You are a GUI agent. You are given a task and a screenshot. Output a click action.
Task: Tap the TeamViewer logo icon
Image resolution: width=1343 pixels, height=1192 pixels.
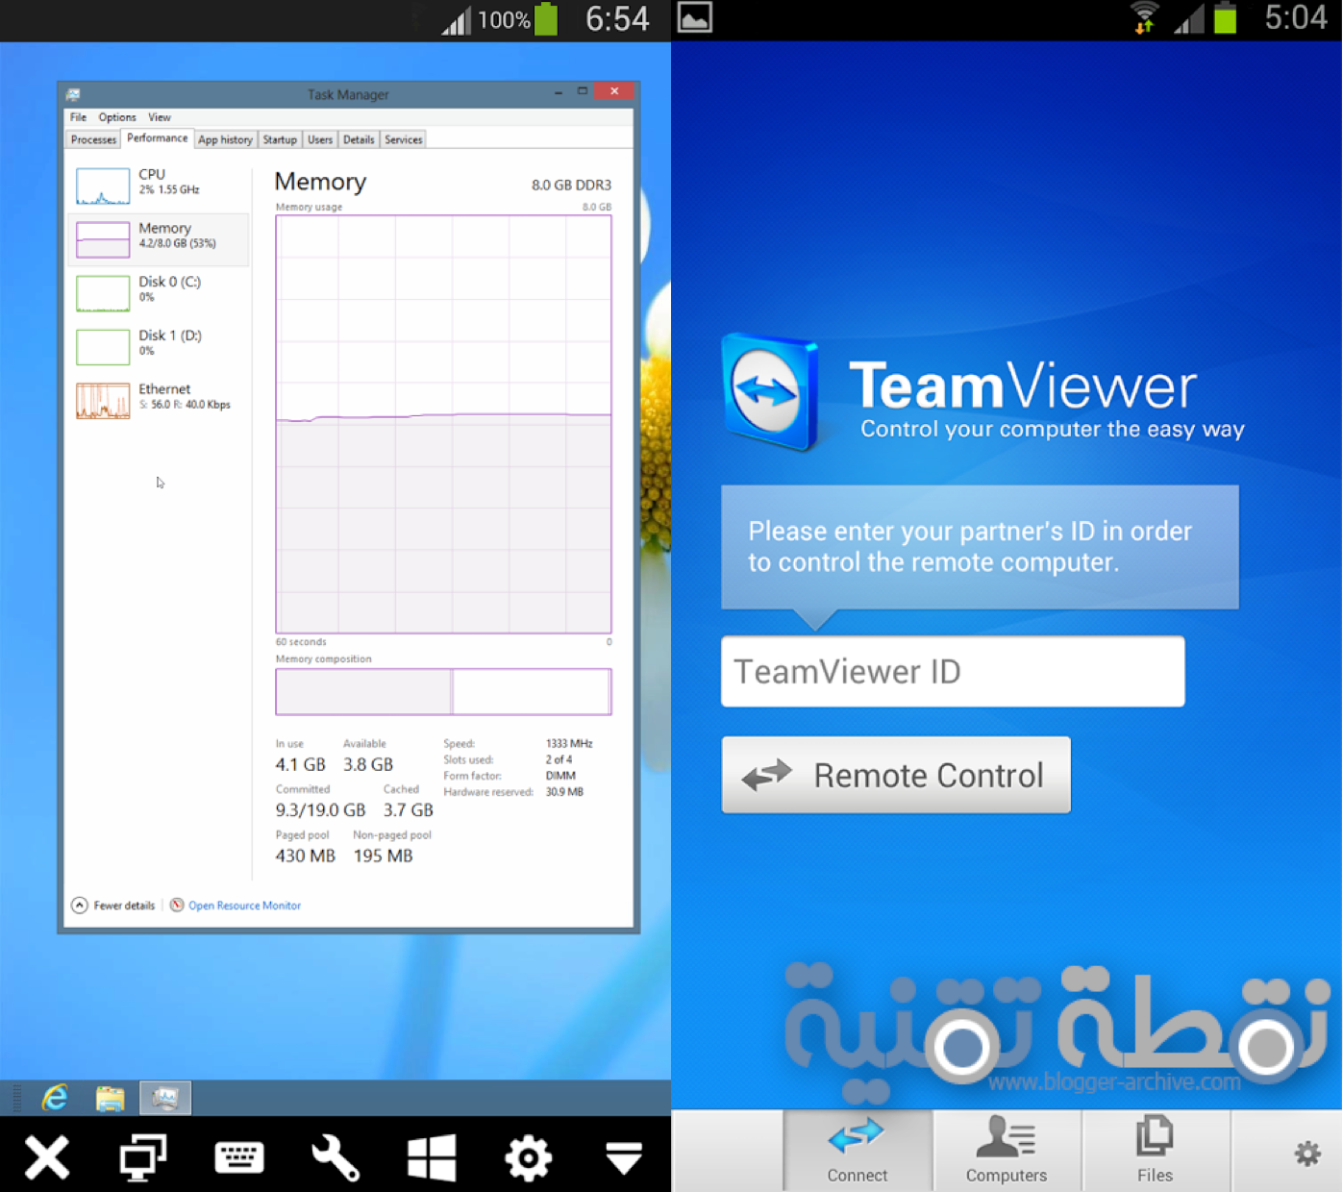770,391
